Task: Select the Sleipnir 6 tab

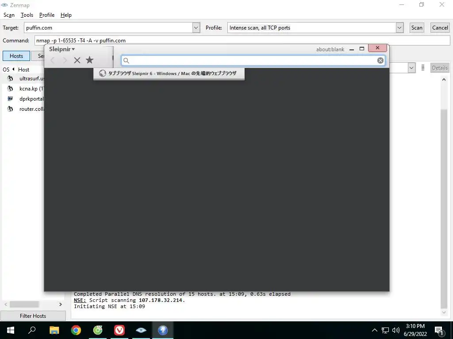Action: pos(169,74)
